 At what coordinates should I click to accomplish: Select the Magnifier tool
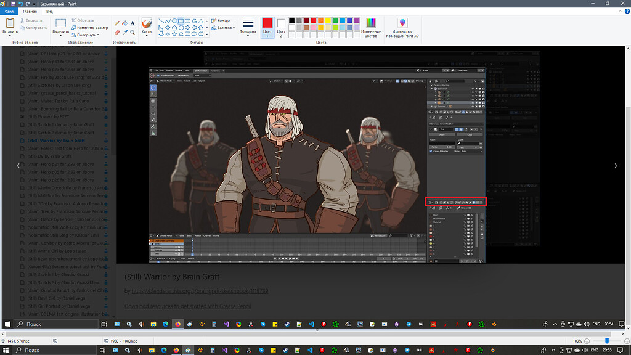pyautogui.click(x=132, y=32)
